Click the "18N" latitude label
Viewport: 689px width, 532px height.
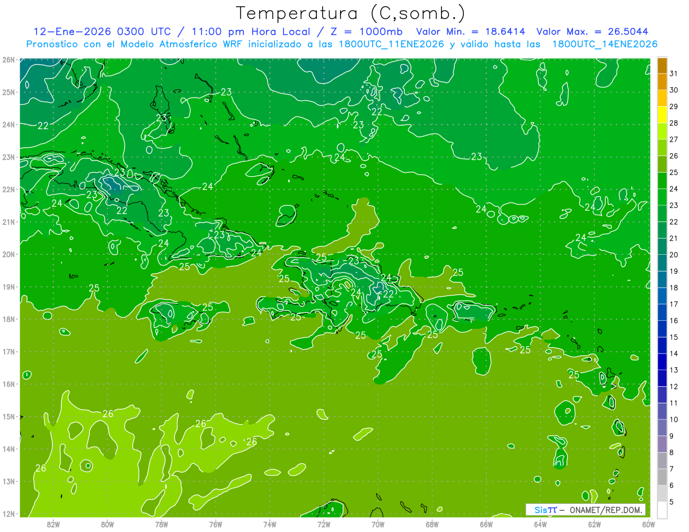click(9, 319)
